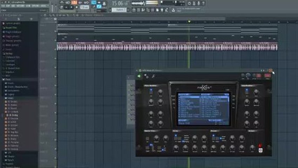The width and height of the screenshot is (298, 168).
Task: Click the wrench icon in Nexus plugin window
Action: 153,76
